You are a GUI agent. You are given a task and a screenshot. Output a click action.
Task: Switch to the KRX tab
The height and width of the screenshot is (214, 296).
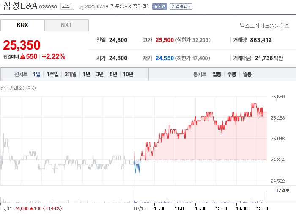click(22, 25)
